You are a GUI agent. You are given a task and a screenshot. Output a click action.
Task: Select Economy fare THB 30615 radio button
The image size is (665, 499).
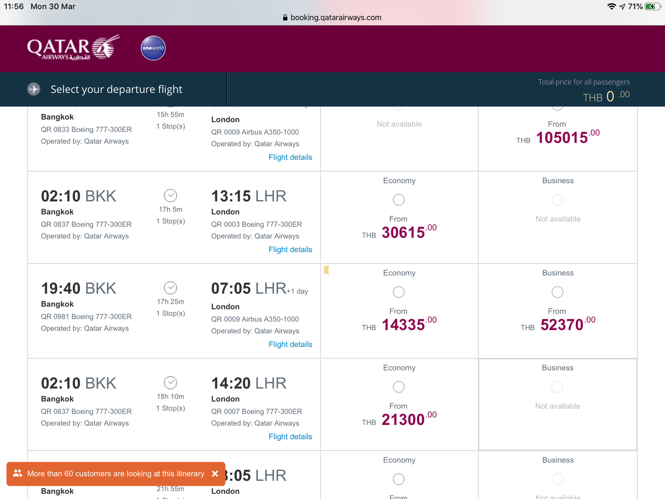(x=399, y=200)
